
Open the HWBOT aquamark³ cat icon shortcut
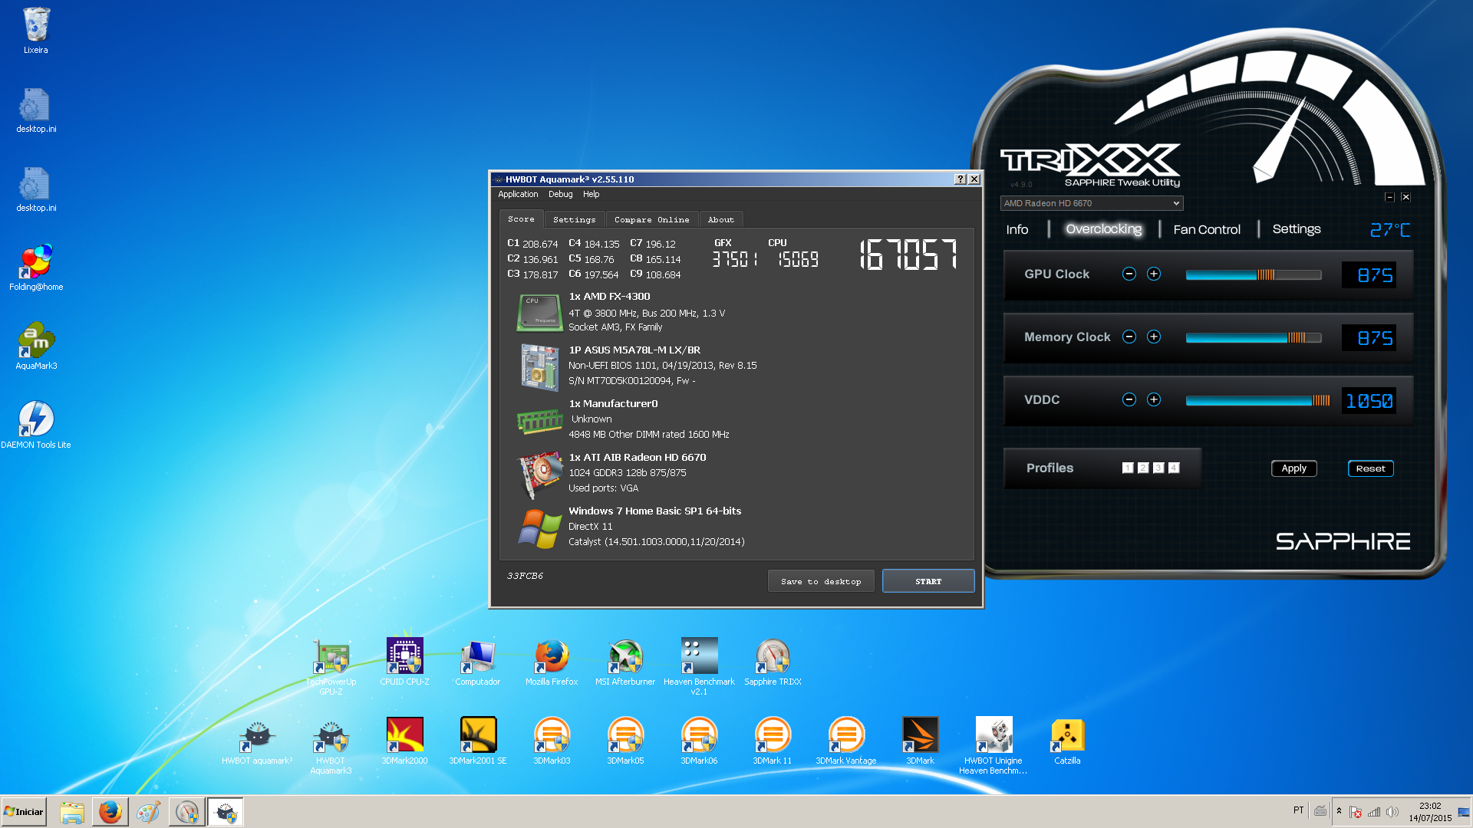[x=257, y=741]
